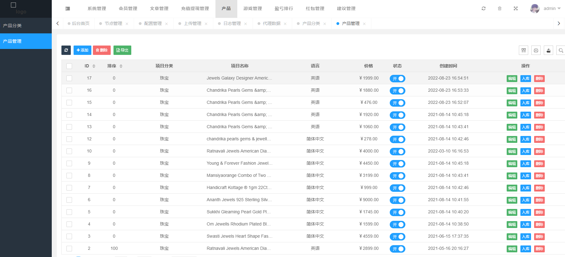The image size is (565, 257).
Task: Click the blue 添加 button
Action: [x=82, y=50]
